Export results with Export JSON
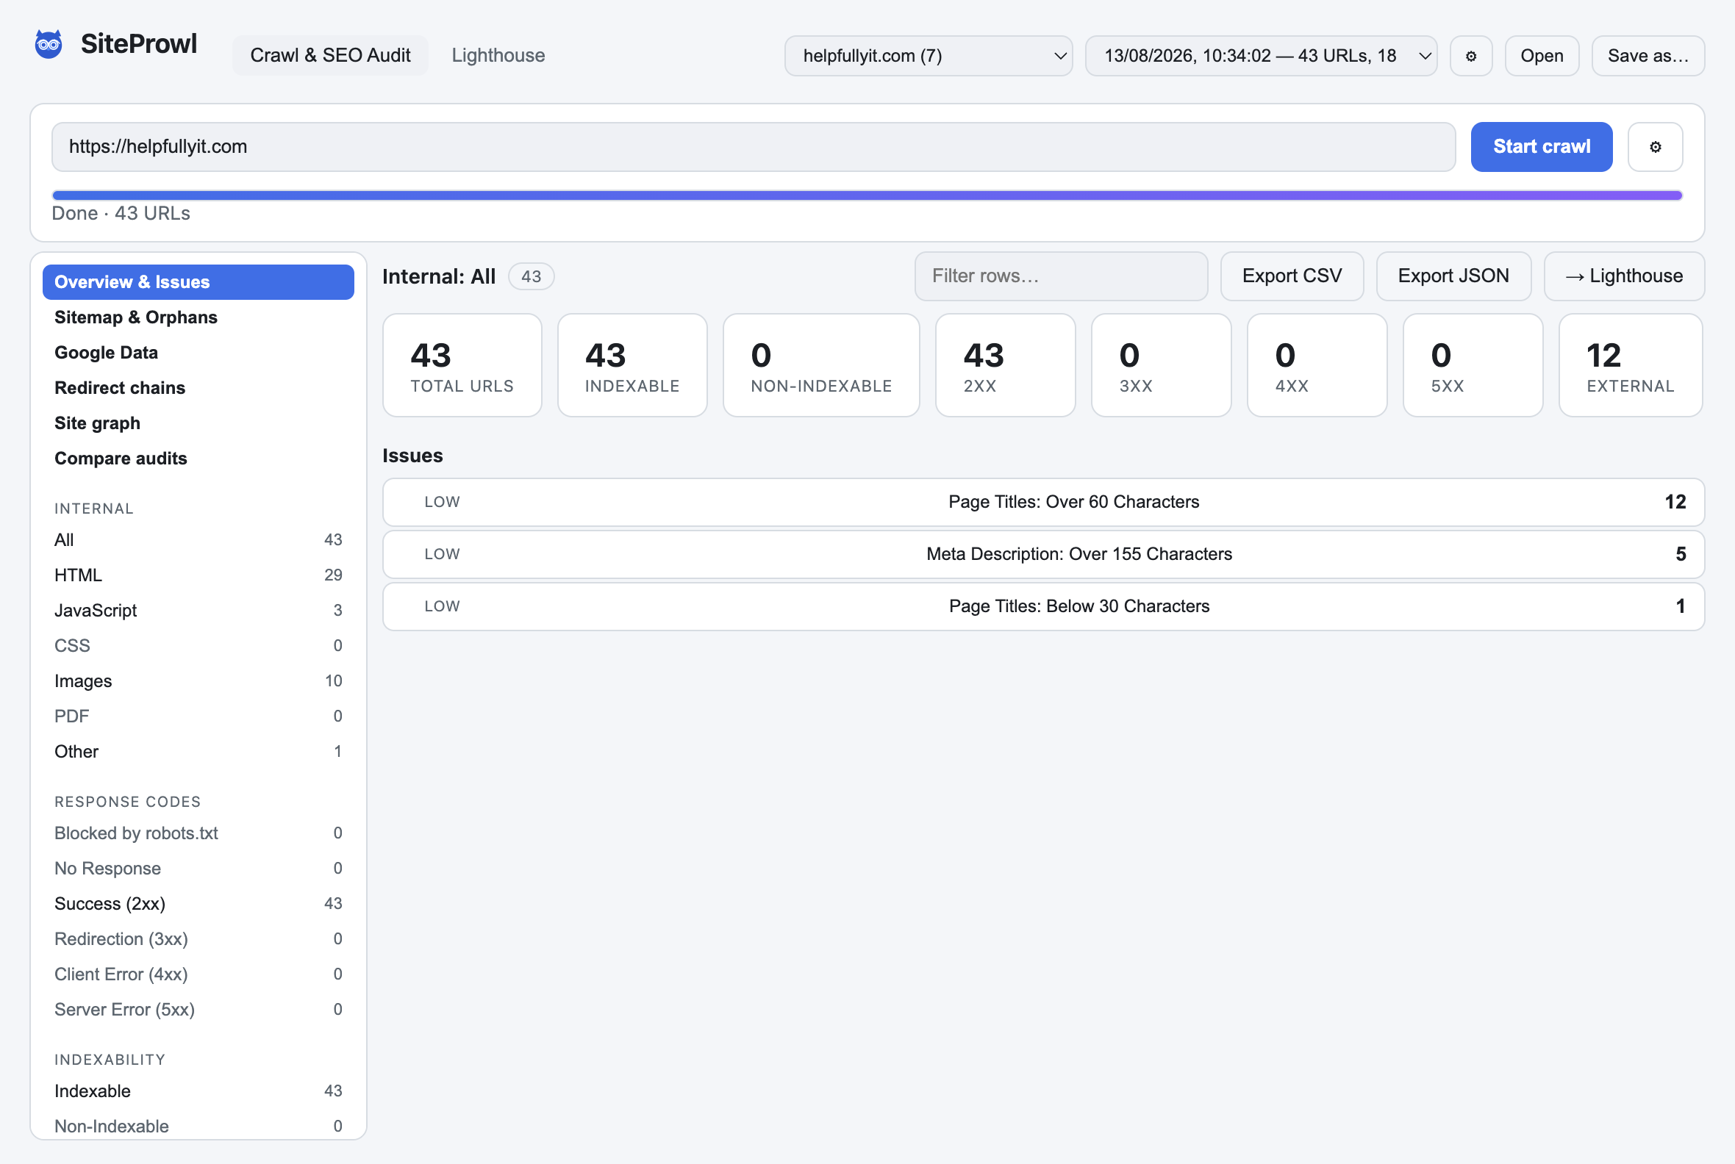The width and height of the screenshot is (1735, 1164). (x=1453, y=276)
